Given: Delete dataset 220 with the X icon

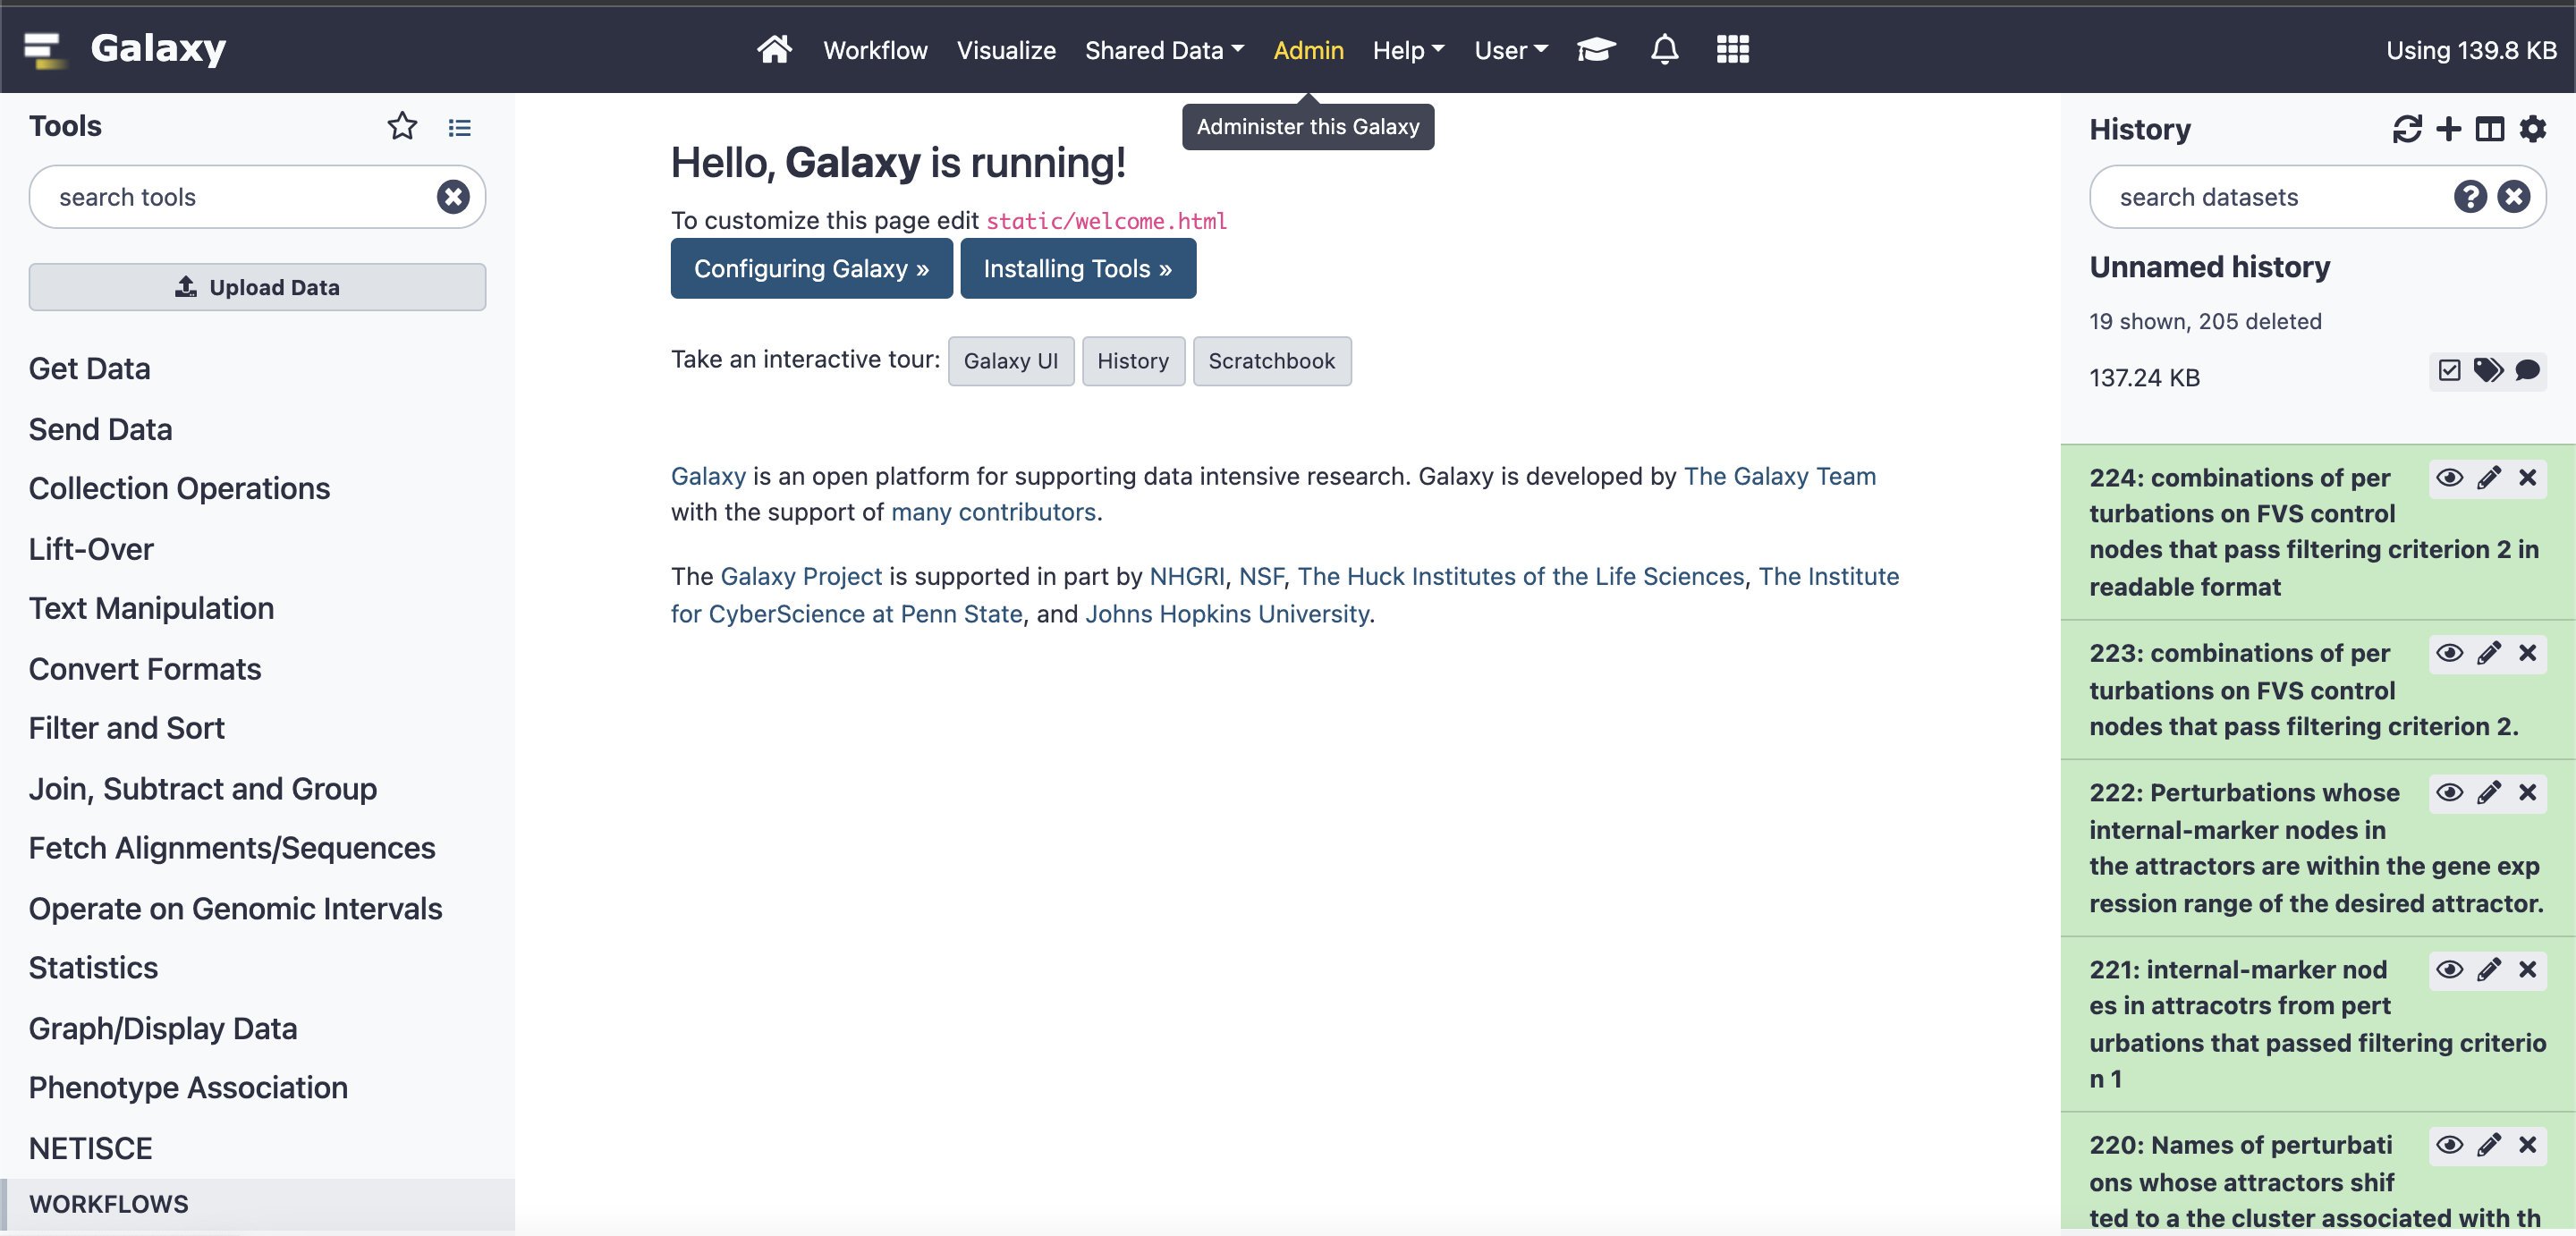Looking at the screenshot, I should 2527,1145.
